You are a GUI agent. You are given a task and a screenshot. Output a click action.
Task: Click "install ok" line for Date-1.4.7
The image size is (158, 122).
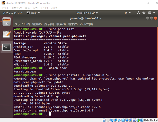pos(53,110)
